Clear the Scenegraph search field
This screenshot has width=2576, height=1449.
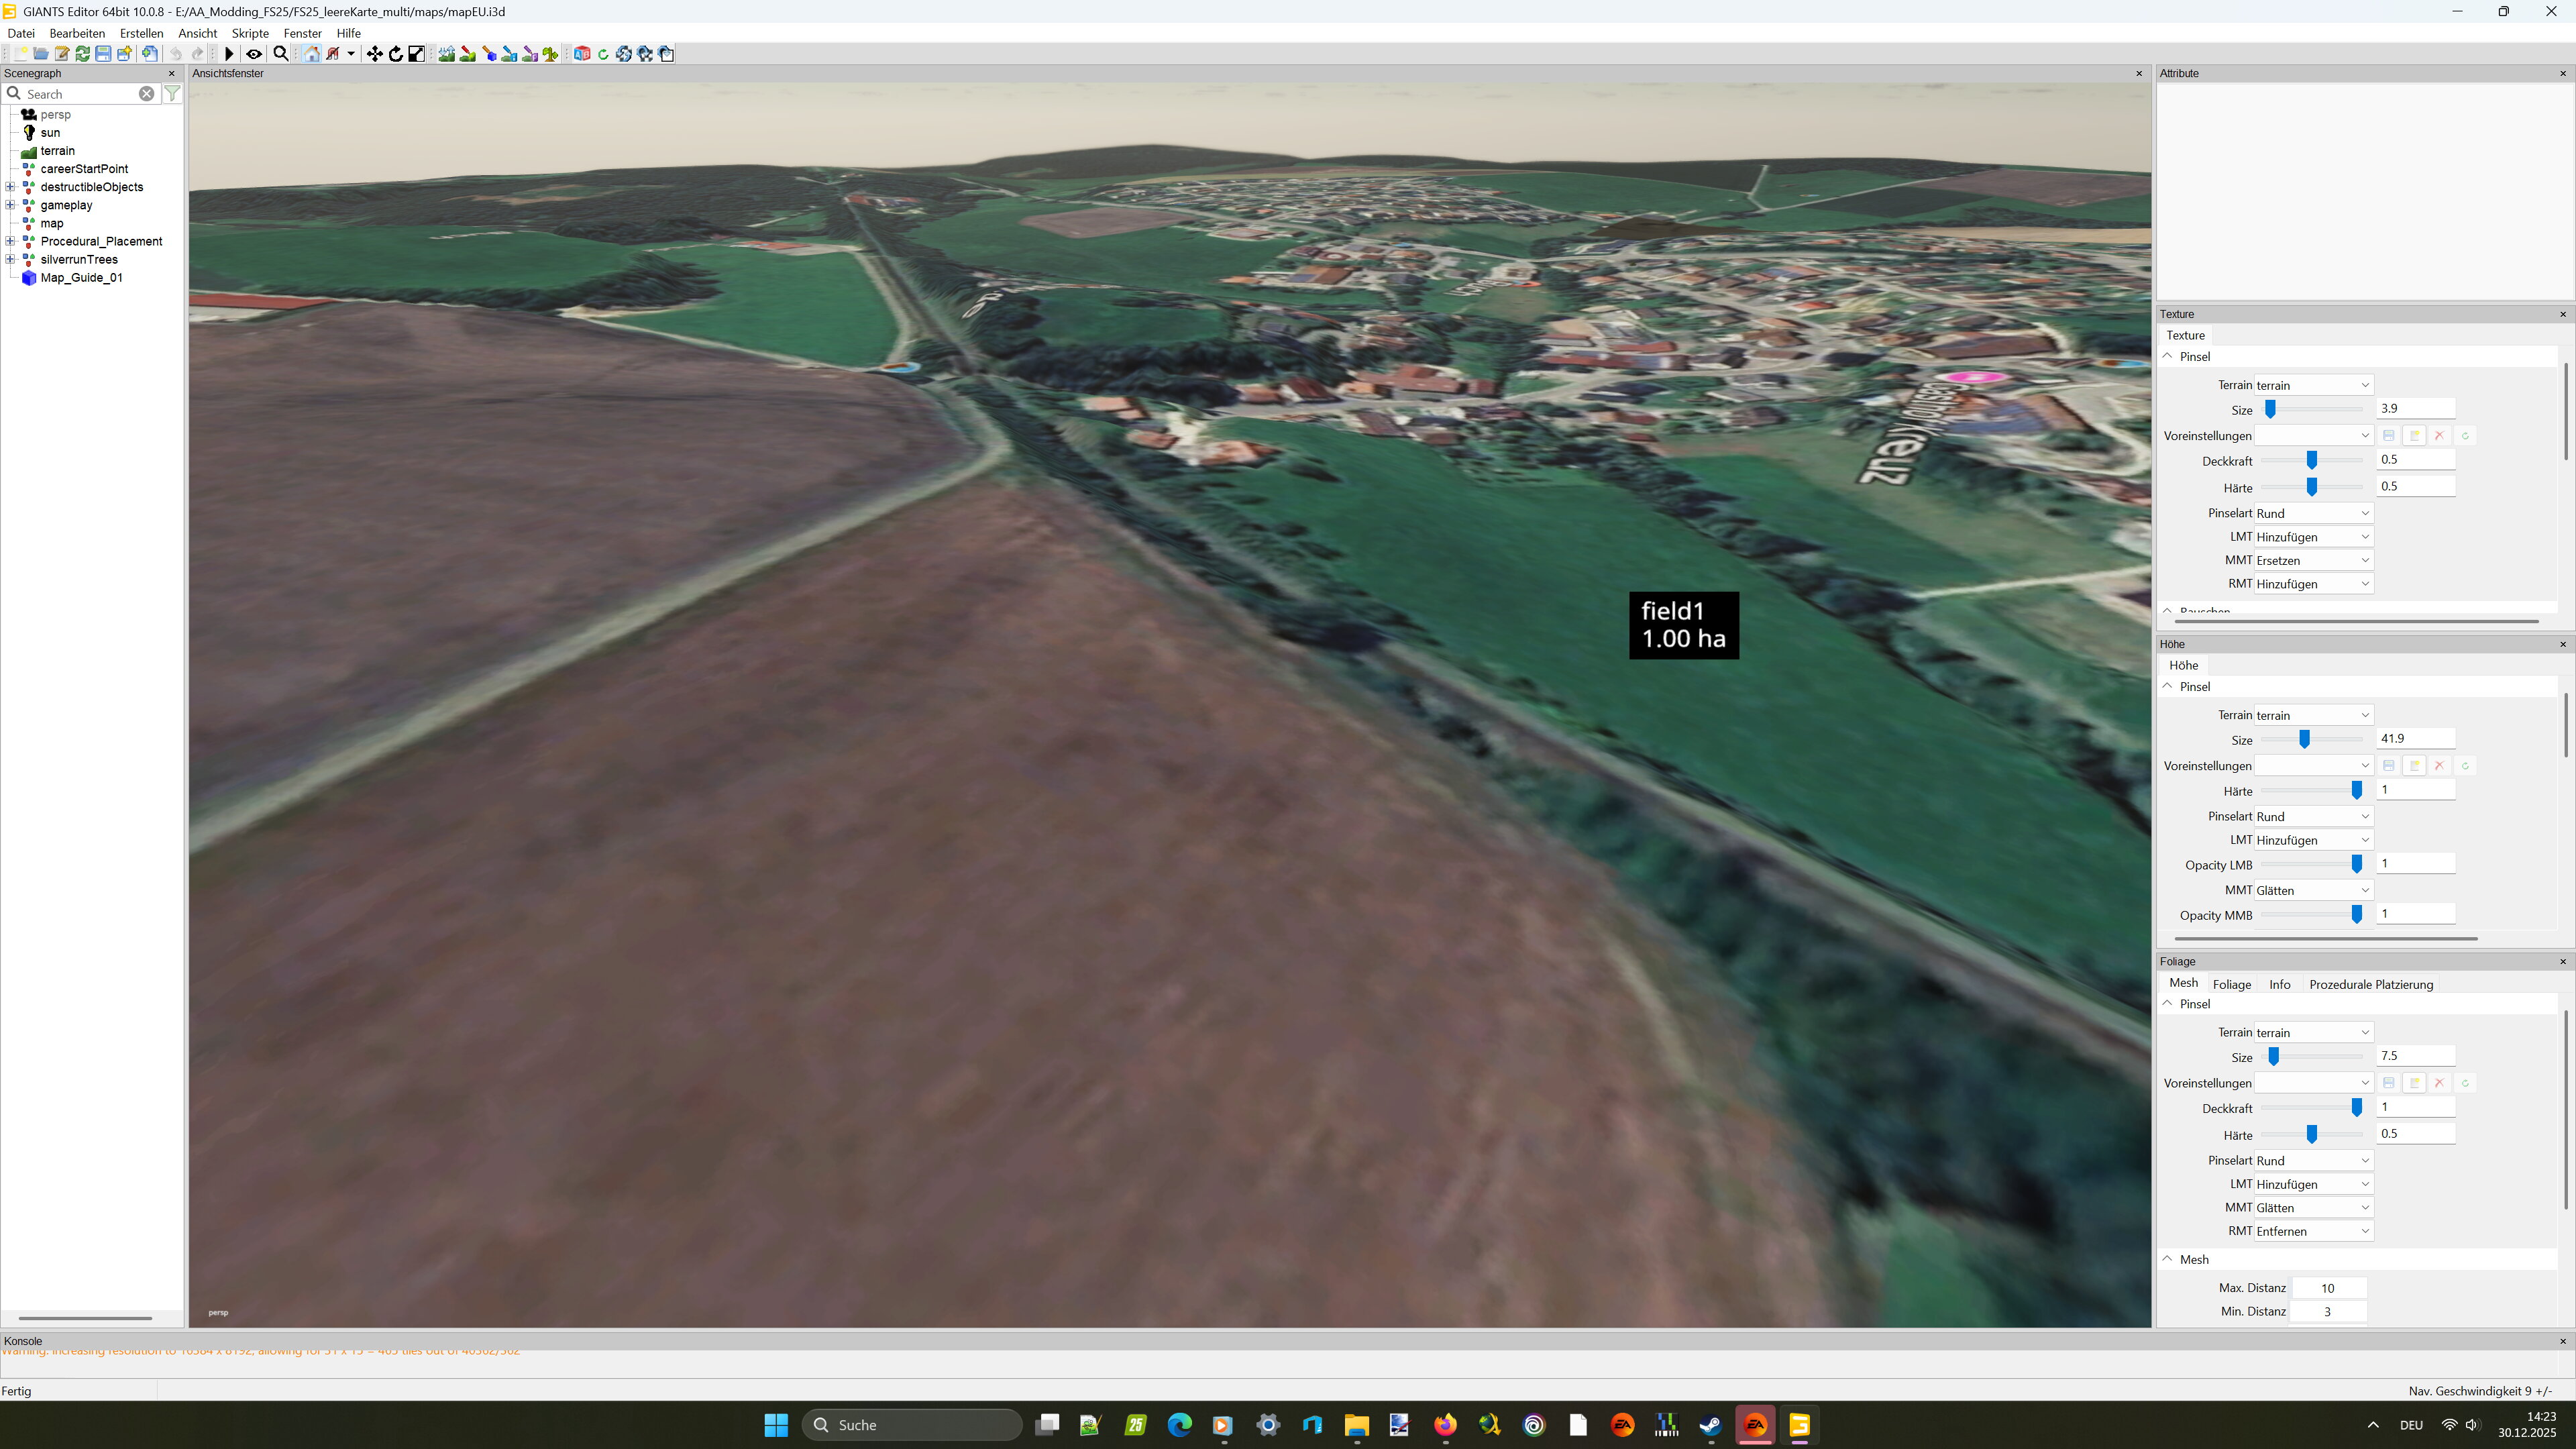[x=146, y=93]
